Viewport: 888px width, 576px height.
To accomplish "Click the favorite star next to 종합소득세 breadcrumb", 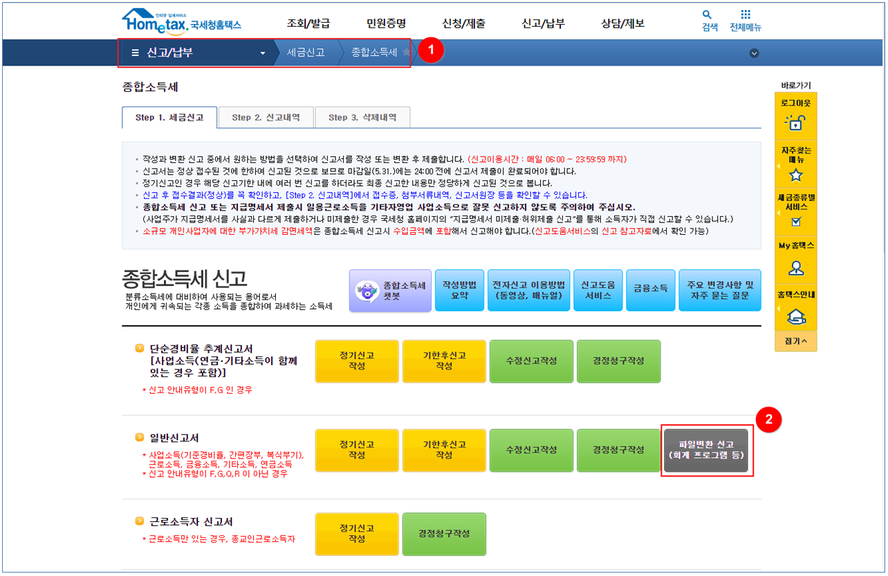I will [406, 52].
